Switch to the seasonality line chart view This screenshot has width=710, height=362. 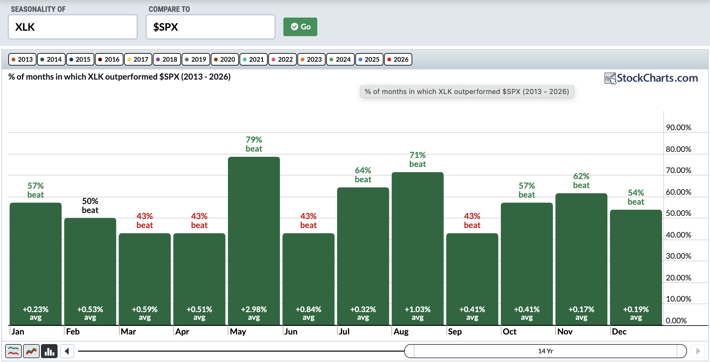click(x=13, y=351)
